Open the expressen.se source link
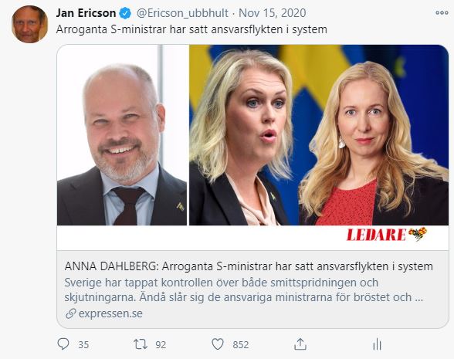This screenshot has height=359, width=454. pyautogui.click(x=110, y=313)
